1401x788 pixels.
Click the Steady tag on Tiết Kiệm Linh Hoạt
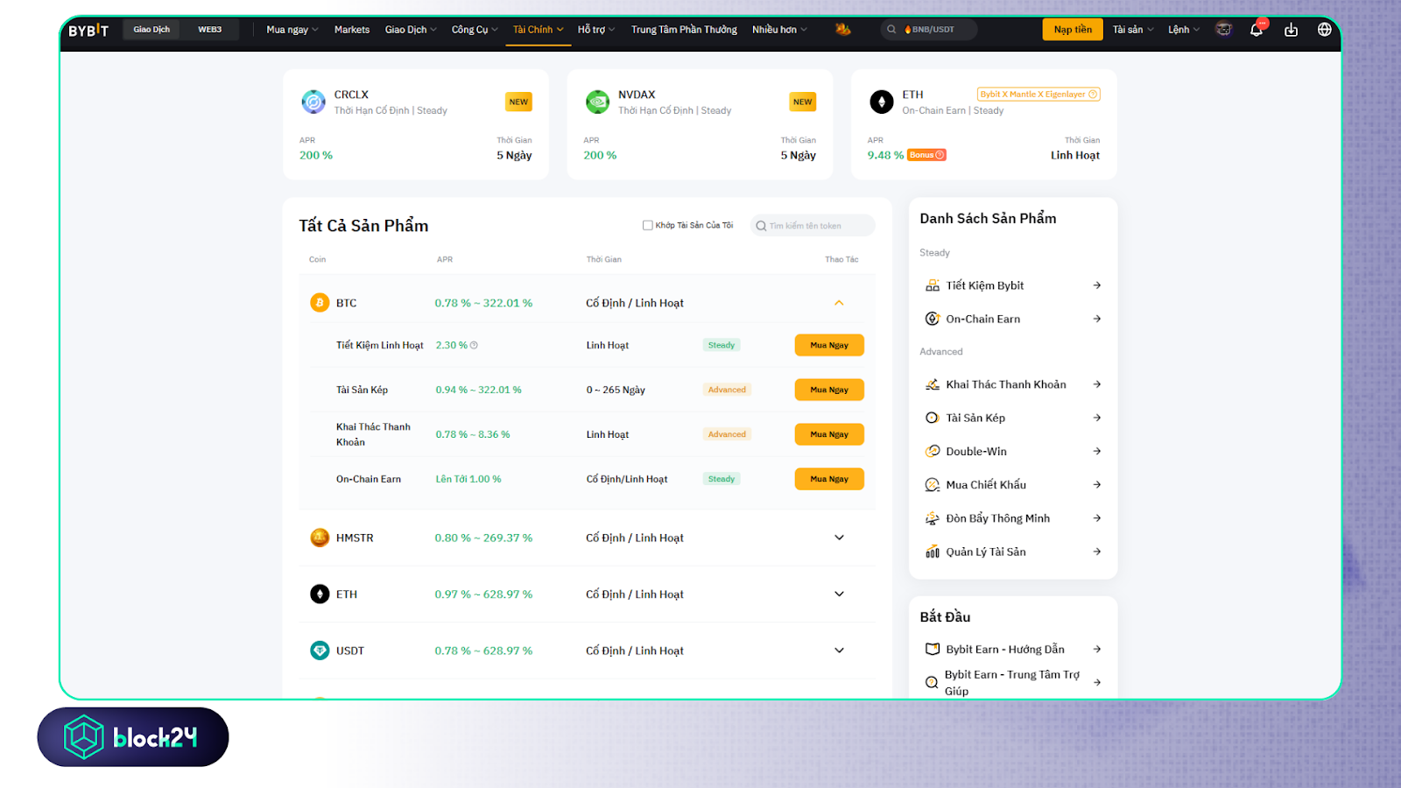pyautogui.click(x=722, y=345)
